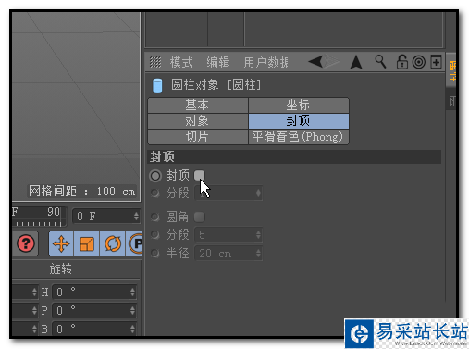Click the P rotation value field

pos(94,310)
